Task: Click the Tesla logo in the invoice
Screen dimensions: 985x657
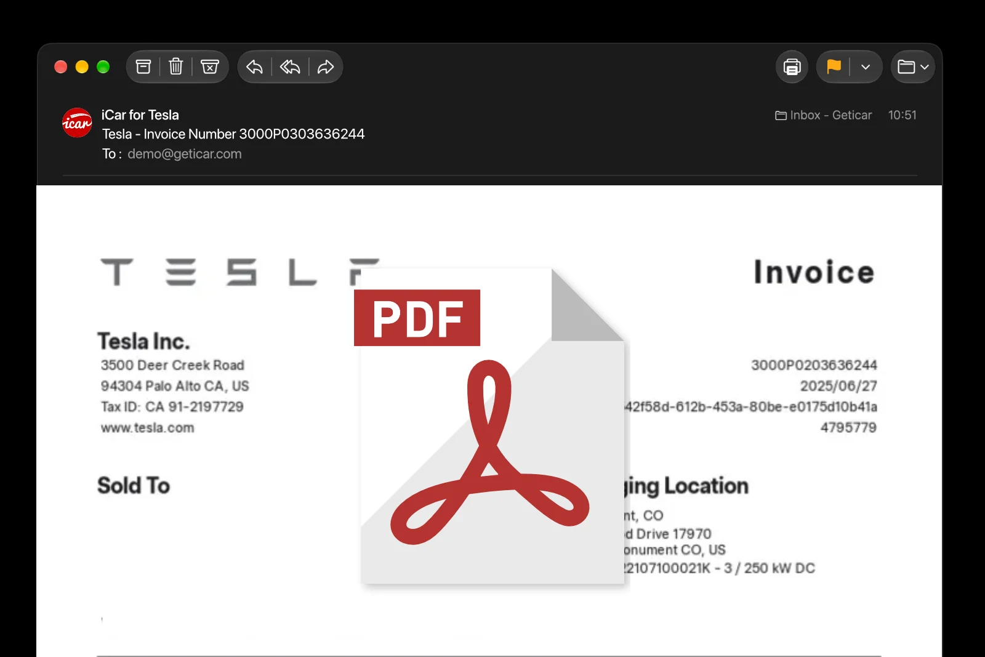Action: tap(241, 272)
